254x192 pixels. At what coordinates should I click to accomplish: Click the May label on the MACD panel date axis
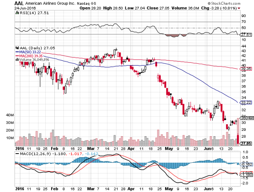[x=169, y=189]
